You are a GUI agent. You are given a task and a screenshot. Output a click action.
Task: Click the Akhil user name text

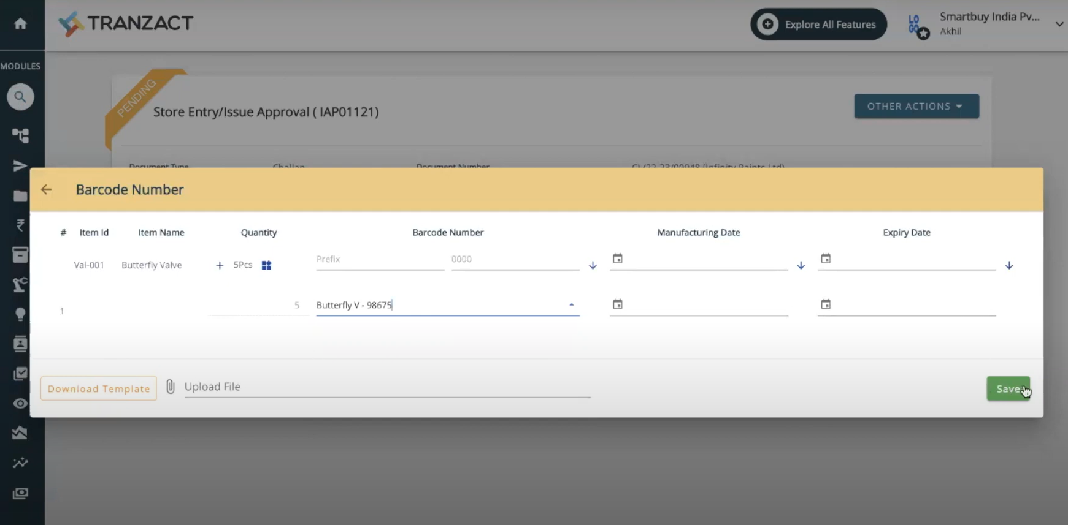pyautogui.click(x=950, y=31)
